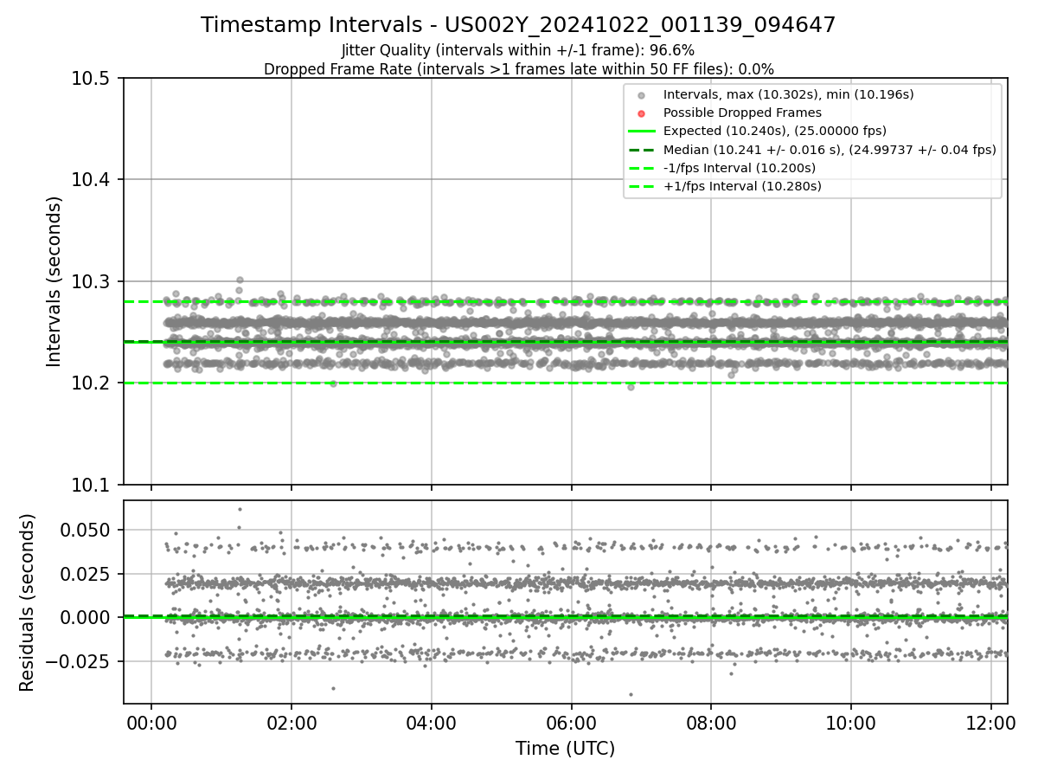
Task: Click the "Residuals (seconds)" y-axis label
Action: (27, 602)
